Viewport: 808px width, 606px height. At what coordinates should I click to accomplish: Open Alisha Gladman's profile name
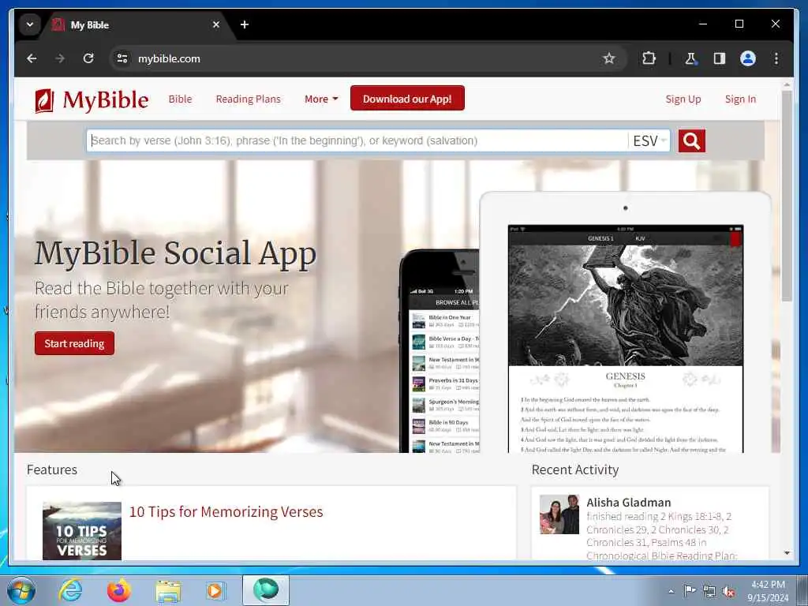point(629,503)
